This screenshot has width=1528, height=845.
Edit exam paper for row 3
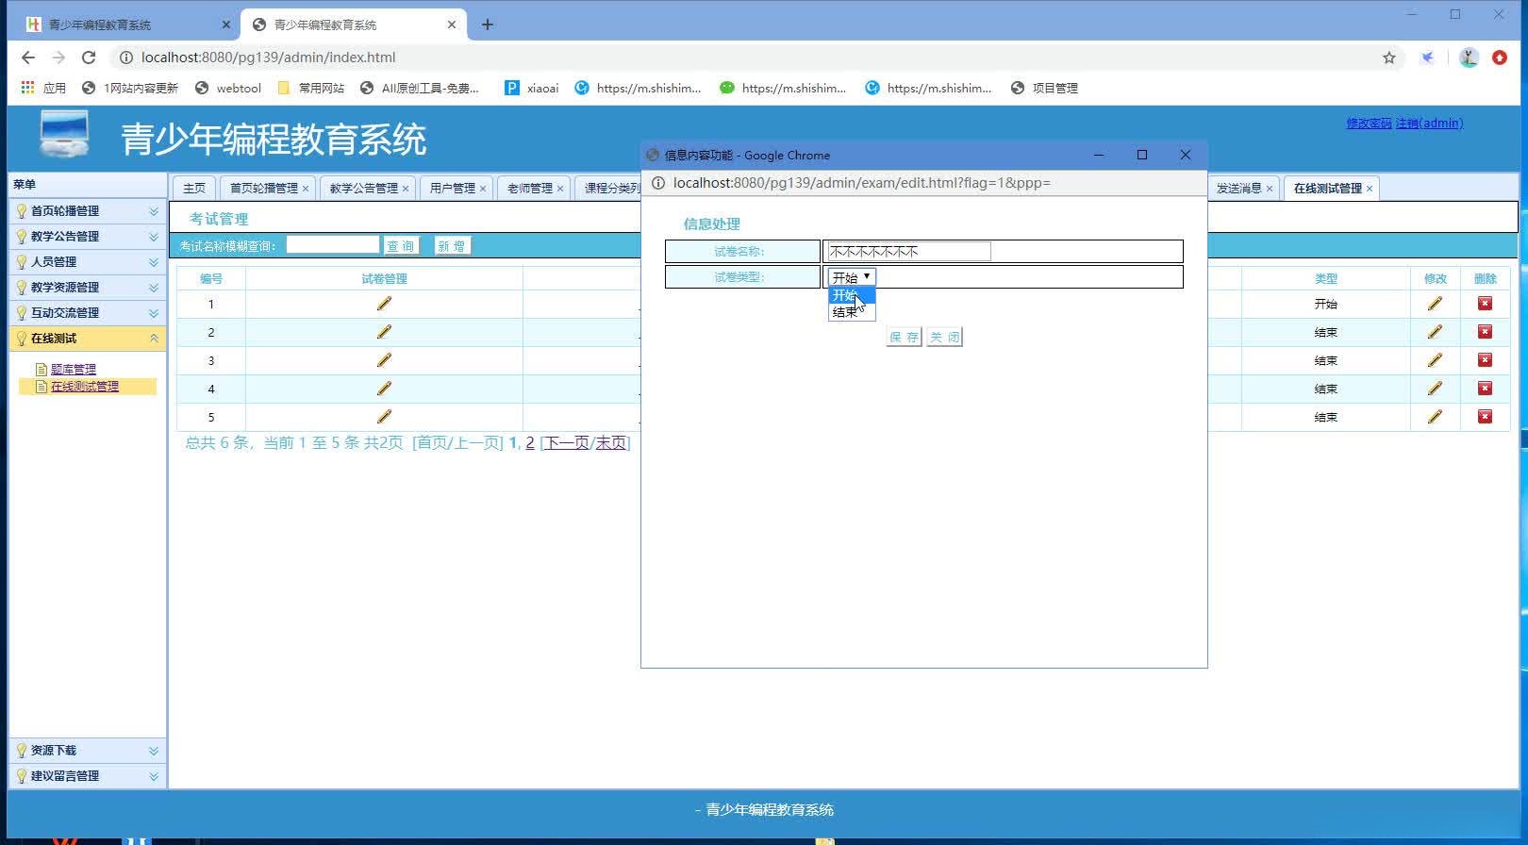click(x=384, y=360)
